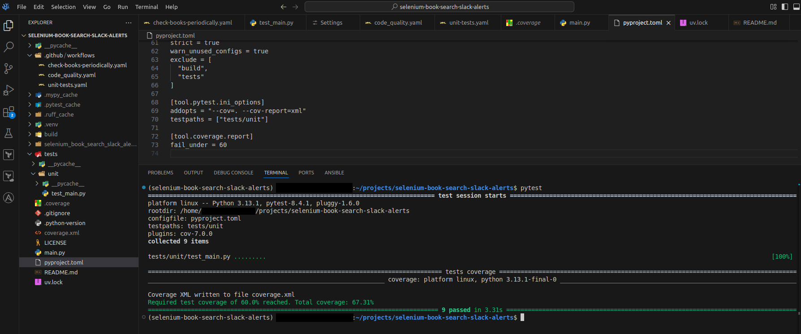Screen dimensions: 801x334
Task: Expand the build folder
Action: tap(51, 134)
